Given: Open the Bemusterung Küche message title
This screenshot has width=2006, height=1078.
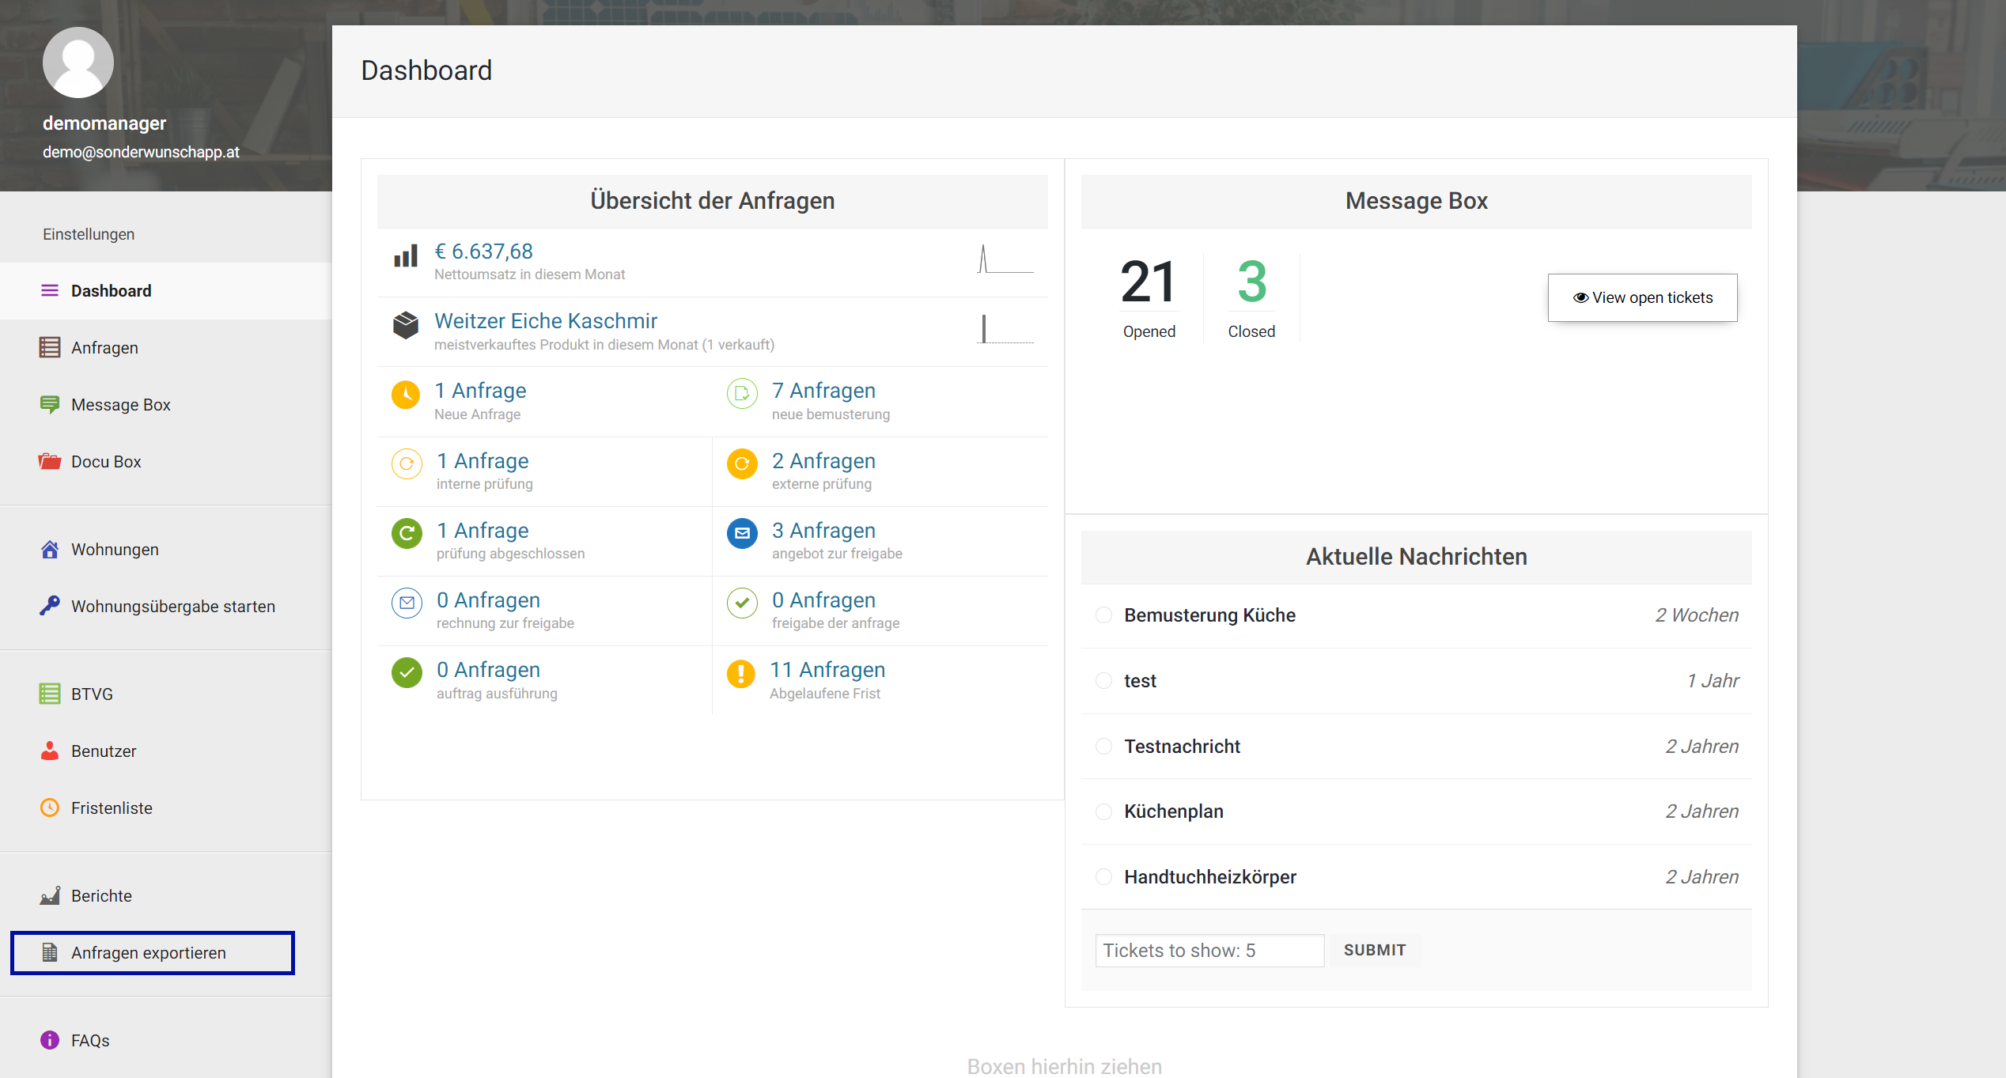Looking at the screenshot, I should (x=1209, y=615).
